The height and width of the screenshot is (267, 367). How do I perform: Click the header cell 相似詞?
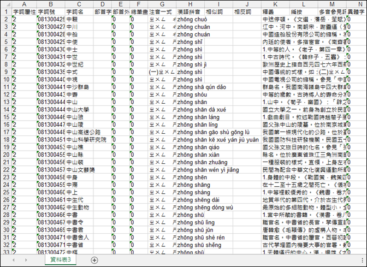coord(218,11)
